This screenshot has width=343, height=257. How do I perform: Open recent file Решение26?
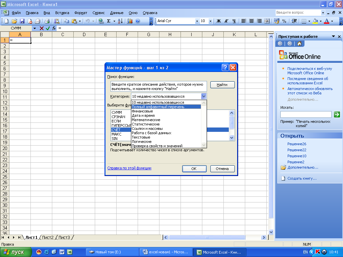tap(297, 144)
